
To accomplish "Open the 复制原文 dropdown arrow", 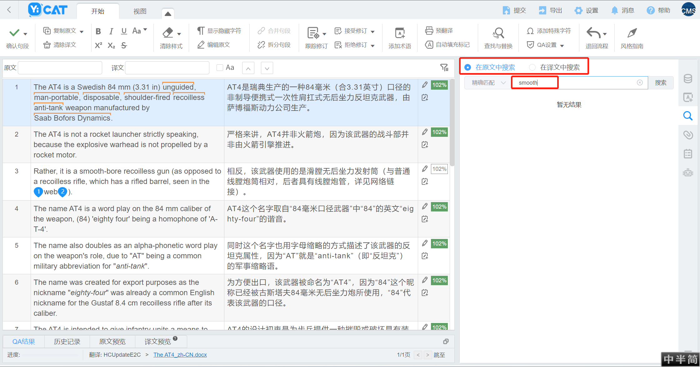I will click(82, 32).
